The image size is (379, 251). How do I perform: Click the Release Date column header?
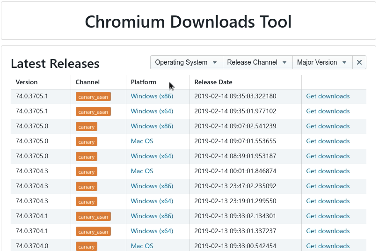tap(213, 82)
